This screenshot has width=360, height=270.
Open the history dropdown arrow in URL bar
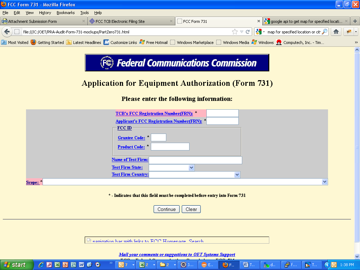242,32
